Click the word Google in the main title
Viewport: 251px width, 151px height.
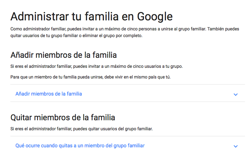155,17
